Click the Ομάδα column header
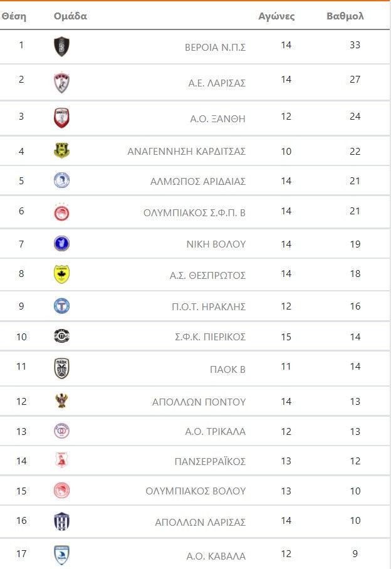 (x=71, y=16)
